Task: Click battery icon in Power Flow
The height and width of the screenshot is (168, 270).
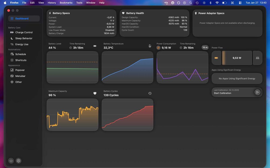Action: tap(216, 58)
